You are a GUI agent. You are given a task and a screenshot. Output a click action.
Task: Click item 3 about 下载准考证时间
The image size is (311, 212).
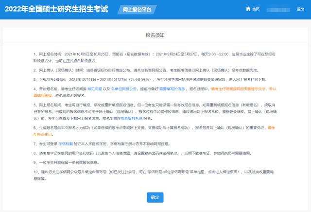(150, 80)
